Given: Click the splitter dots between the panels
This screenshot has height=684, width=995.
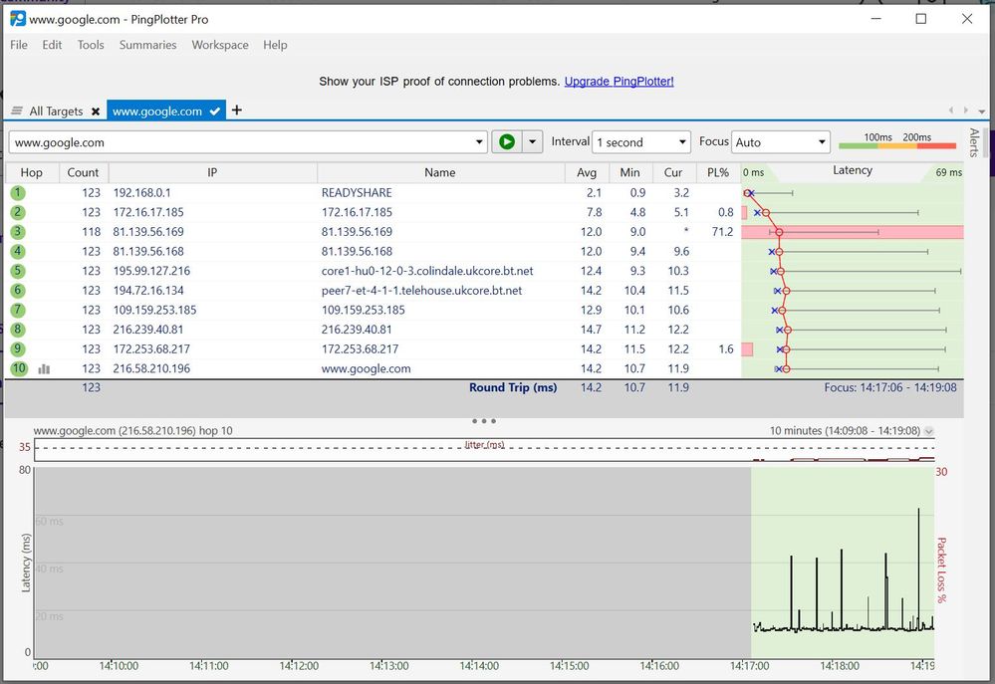Looking at the screenshot, I should 483,420.
